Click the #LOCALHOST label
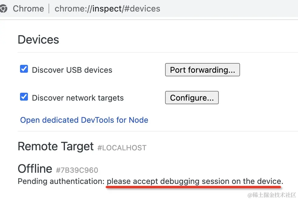The height and width of the screenshot is (200, 298). (x=122, y=148)
